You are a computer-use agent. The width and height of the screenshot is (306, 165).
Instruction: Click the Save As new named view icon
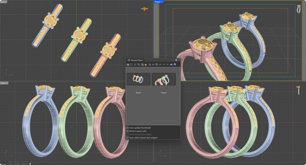point(128,65)
